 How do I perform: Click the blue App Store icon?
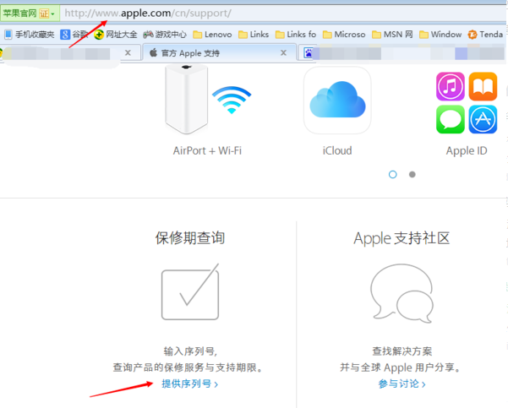tap(483, 119)
